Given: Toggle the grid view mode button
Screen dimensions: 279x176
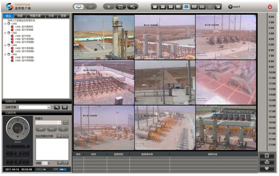Looking at the screenshot, I should [x=90, y=7].
